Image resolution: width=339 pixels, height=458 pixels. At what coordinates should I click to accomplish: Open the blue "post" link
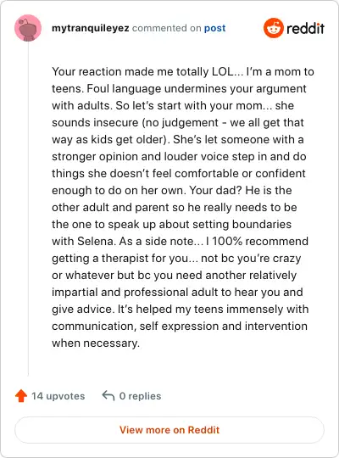[x=215, y=28]
